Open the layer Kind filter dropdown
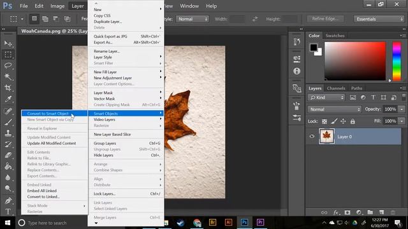This screenshot has width=408, height=229. click(326, 97)
